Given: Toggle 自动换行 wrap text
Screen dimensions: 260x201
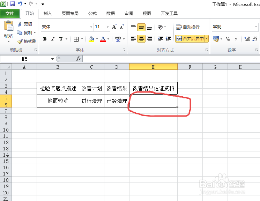Looking at the screenshot, I should click(x=188, y=27).
